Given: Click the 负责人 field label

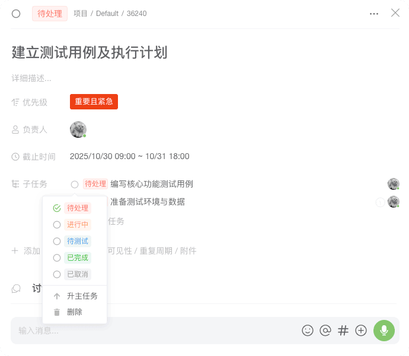Looking at the screenshot, I should pyautogui.click(x=35, y=130).
